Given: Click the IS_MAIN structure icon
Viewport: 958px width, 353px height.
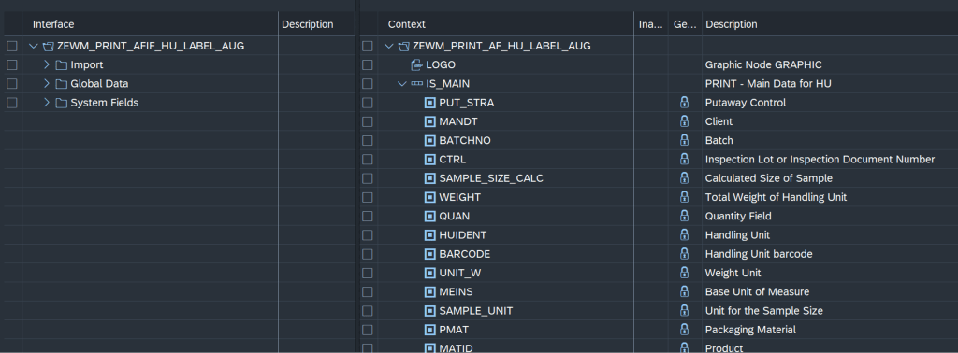Looking at the screenshot, I should click(416, 84).
